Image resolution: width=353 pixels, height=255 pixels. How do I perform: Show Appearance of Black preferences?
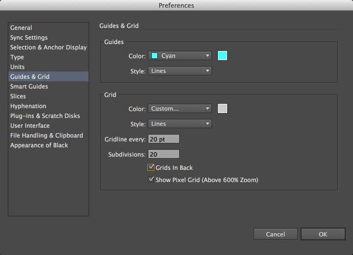tap(39, 145)
